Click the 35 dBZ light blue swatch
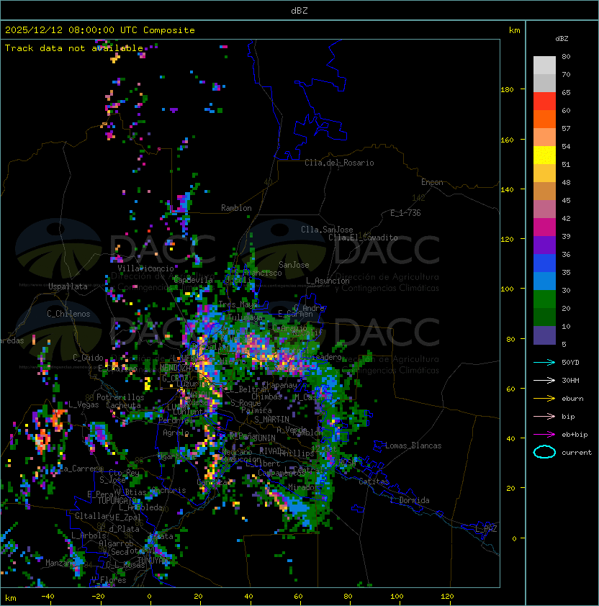 point(544,281)
